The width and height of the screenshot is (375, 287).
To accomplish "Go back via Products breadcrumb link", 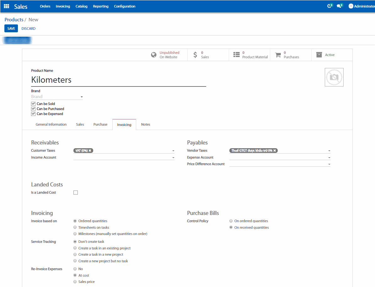I will [x=14, y=20].
